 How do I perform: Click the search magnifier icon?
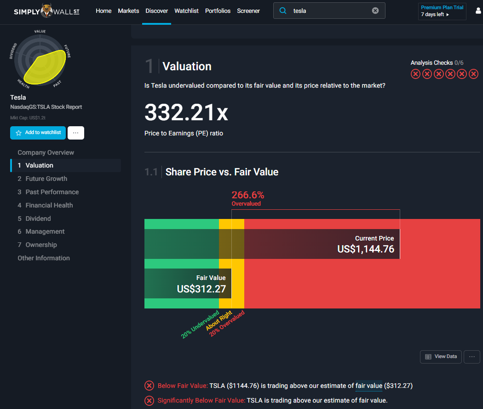click(x=283, y=11)
